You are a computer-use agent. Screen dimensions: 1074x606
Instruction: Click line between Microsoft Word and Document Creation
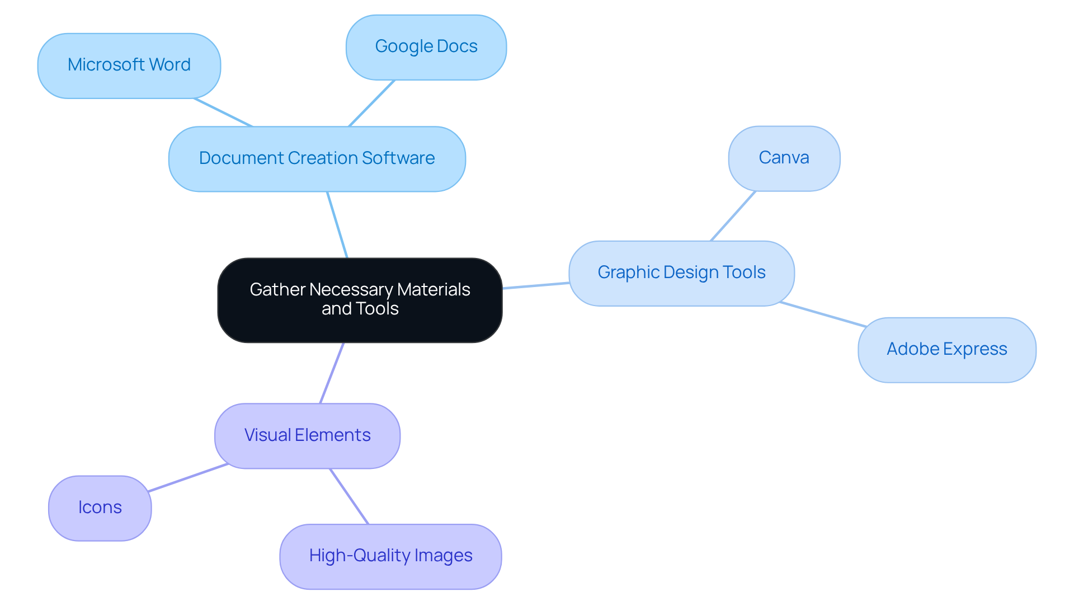pyautogui.click(x=223, y=112)
